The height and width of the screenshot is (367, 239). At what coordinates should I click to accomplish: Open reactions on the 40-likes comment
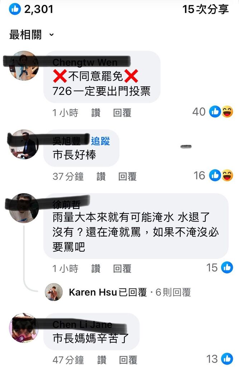pos(212,112)
